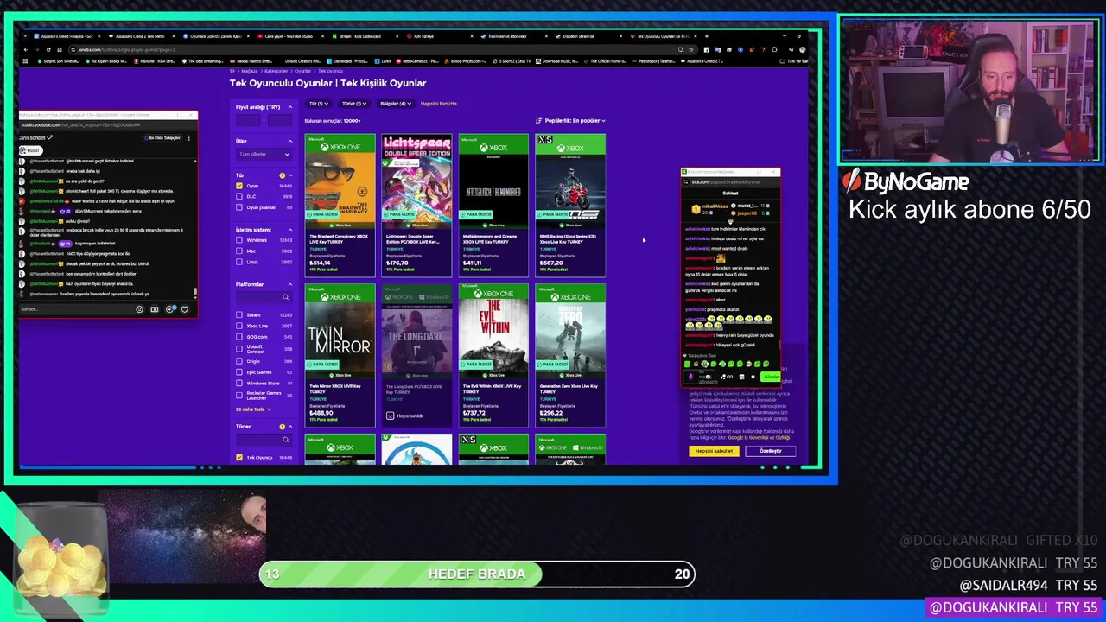The image size is (1106, 622).
Task: Enable the Linux operating system filter
Action: pos(239,262)
